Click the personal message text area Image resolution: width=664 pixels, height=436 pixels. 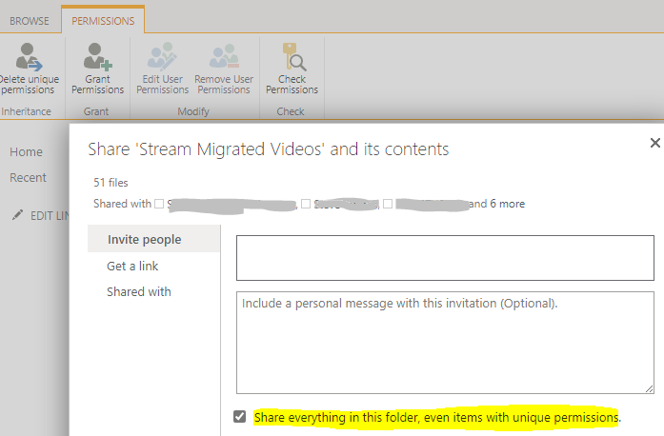click(445, 343)
